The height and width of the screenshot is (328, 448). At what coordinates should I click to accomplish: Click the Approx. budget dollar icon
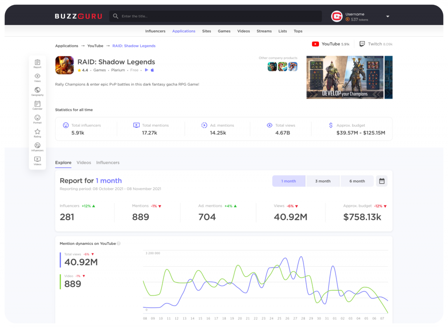coord(331,125)
